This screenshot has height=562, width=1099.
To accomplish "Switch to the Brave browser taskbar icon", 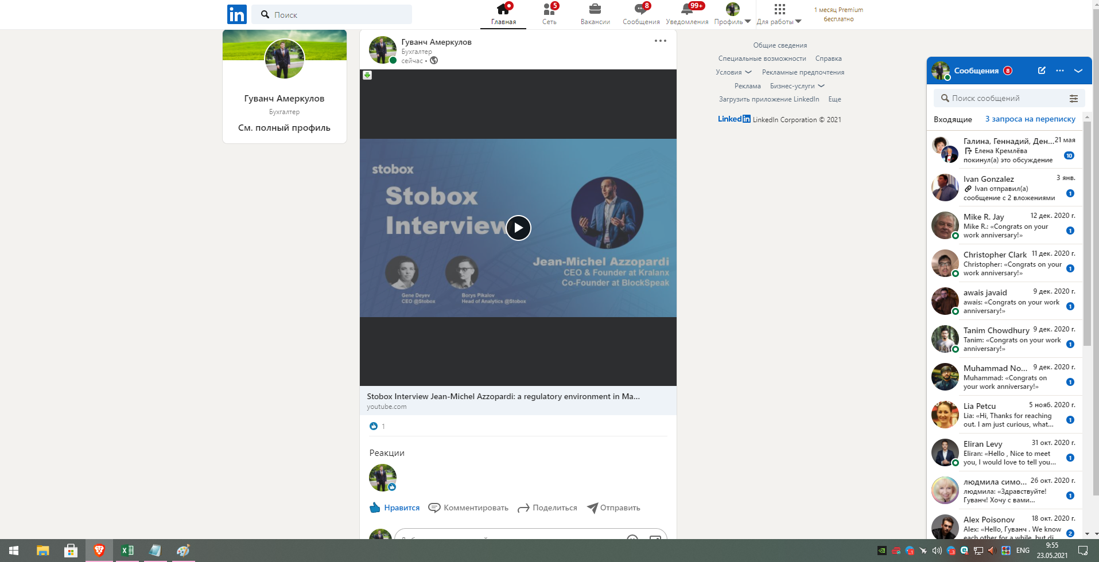I will pyautogui.click(x=99, y=551).
